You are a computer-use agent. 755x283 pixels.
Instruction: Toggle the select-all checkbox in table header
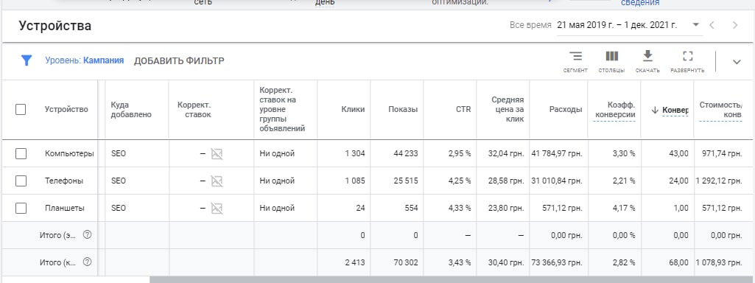tap(20, 109)
